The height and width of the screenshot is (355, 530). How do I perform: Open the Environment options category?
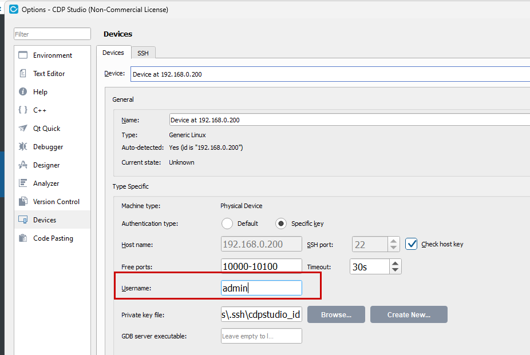53,55
